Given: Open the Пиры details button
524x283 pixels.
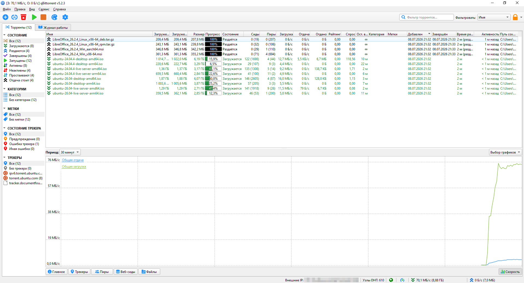Looking at the screenshot, I should [102, 272].
